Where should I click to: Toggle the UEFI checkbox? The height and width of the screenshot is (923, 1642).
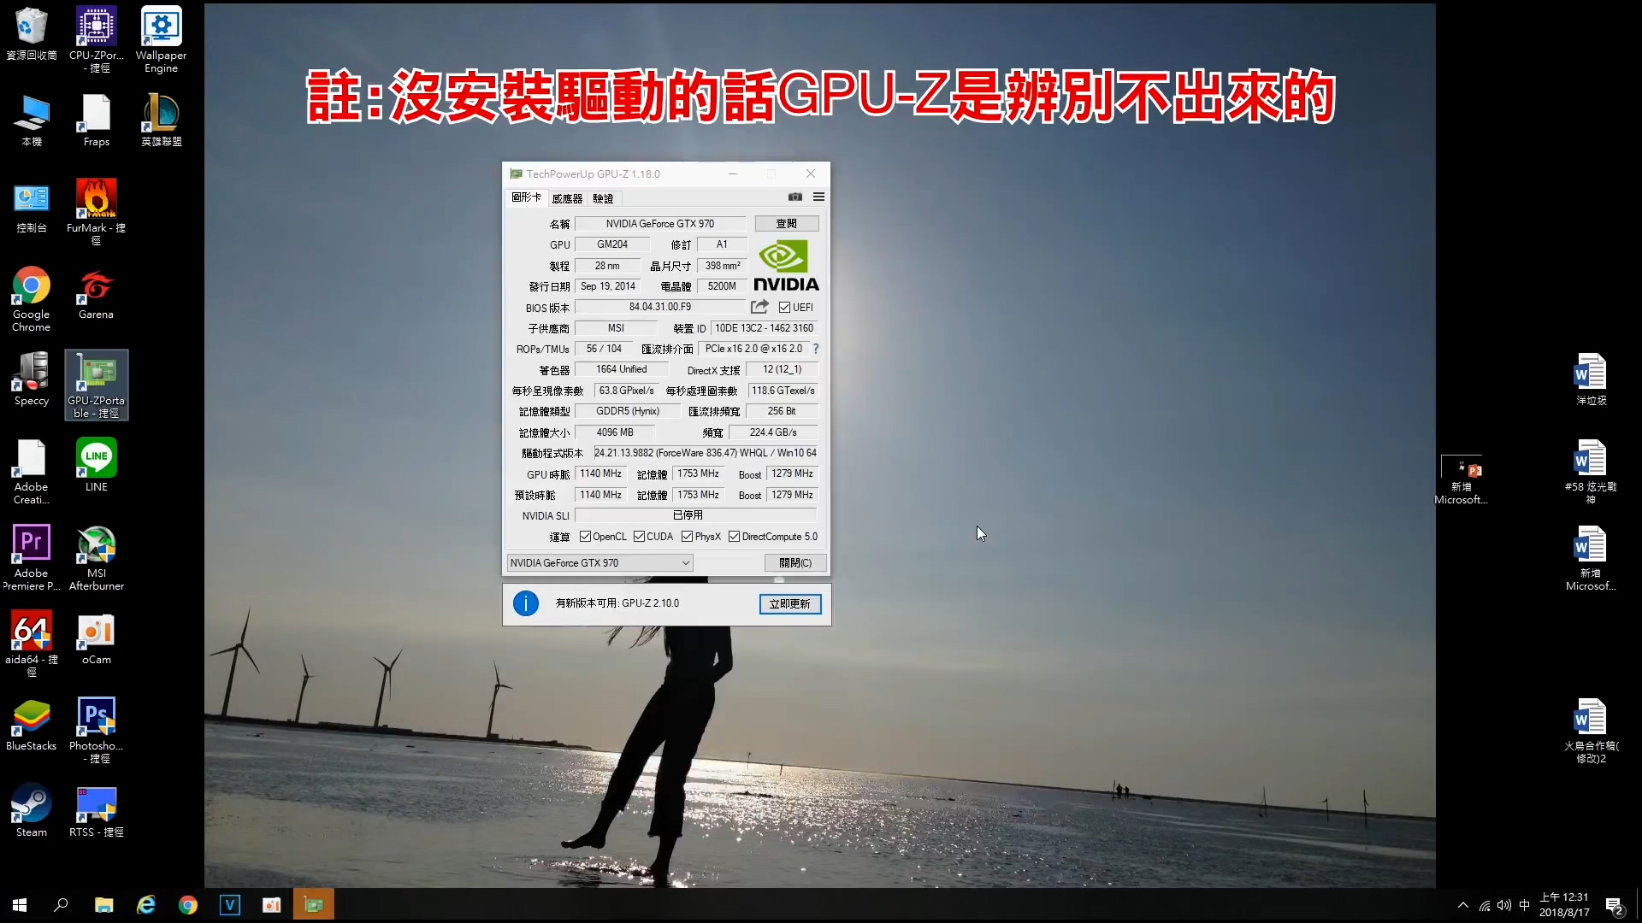pos(783,307)
